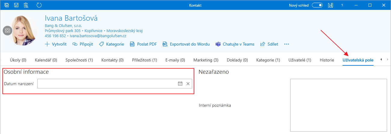Maximize the Kontakt window
The image size is (391, 134).
tap(370, 5)
